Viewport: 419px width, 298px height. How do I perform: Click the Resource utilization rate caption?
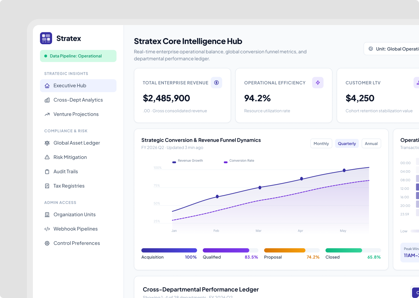pyautogui.click(x=267, y=111)
